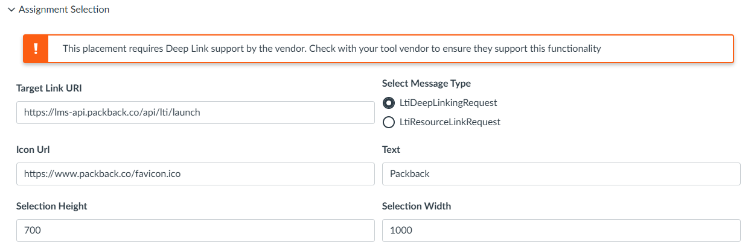Click the Target Link URI label
The width and height of the screenshot is (751, 251).
coord(49,88)
